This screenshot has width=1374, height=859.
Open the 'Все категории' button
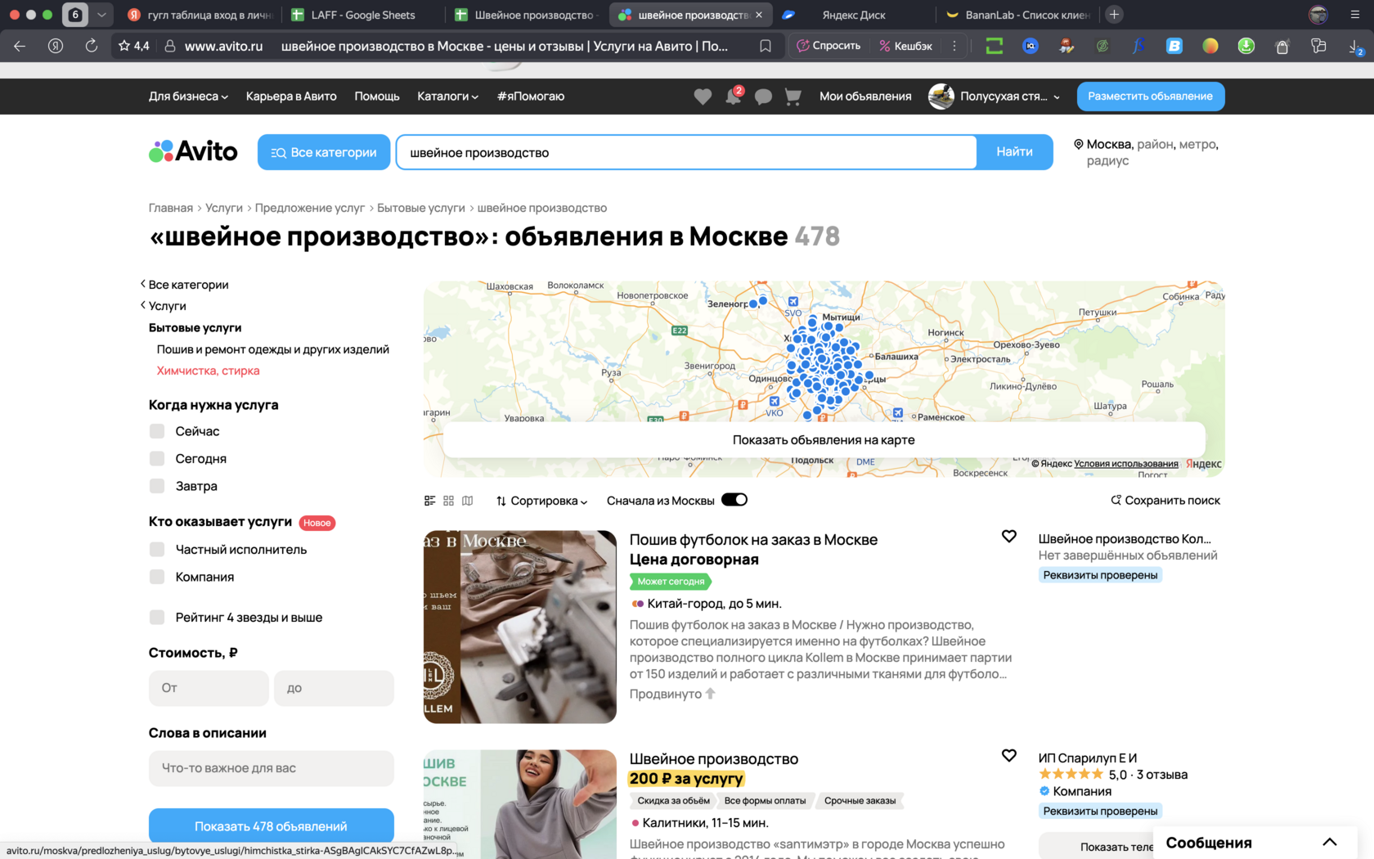point(324,152)
